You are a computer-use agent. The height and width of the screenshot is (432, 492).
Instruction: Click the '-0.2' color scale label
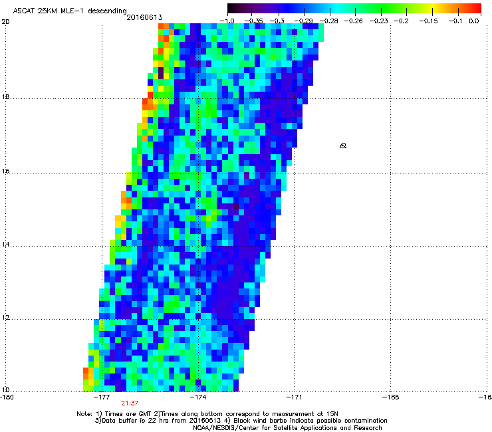(402, 21)
